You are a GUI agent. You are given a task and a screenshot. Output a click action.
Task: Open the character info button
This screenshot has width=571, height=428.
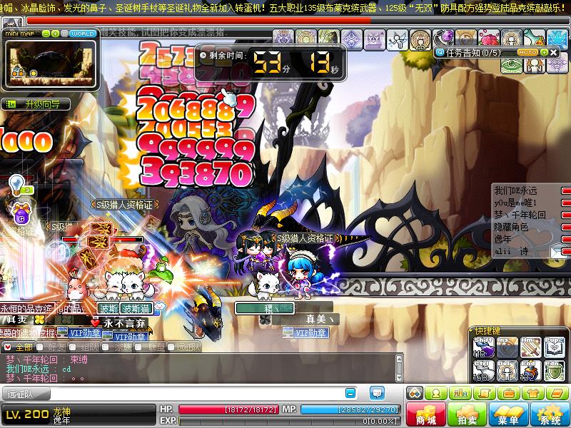coord(436,394)
